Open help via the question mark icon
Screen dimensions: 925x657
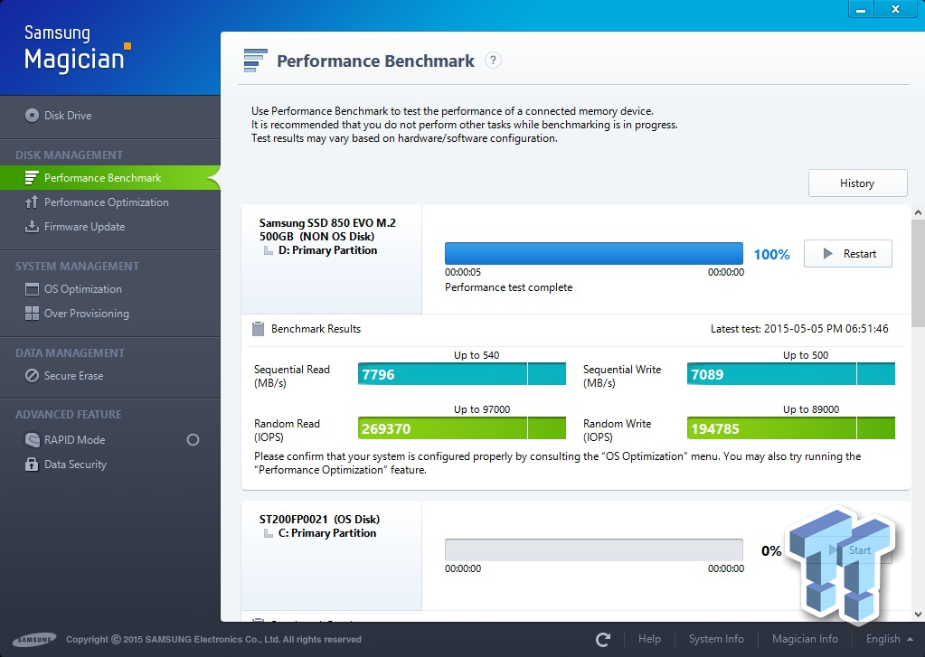point(493,61)
